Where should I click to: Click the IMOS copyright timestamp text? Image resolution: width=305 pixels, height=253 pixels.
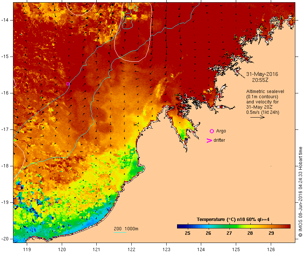click(300, 192)
